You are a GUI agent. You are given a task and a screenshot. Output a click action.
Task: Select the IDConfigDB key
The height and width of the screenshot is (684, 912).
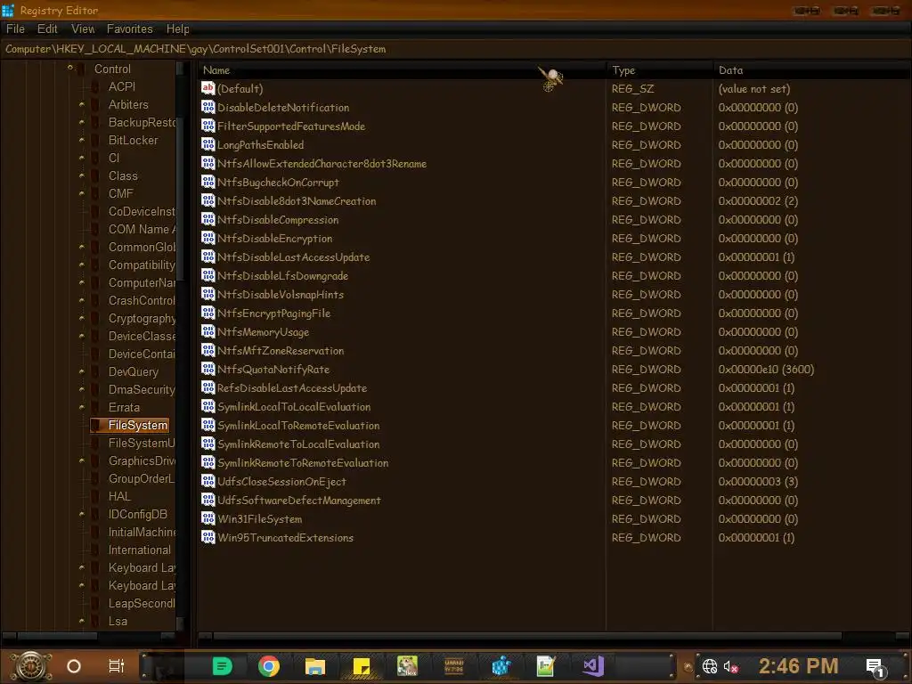coord(138,514)
